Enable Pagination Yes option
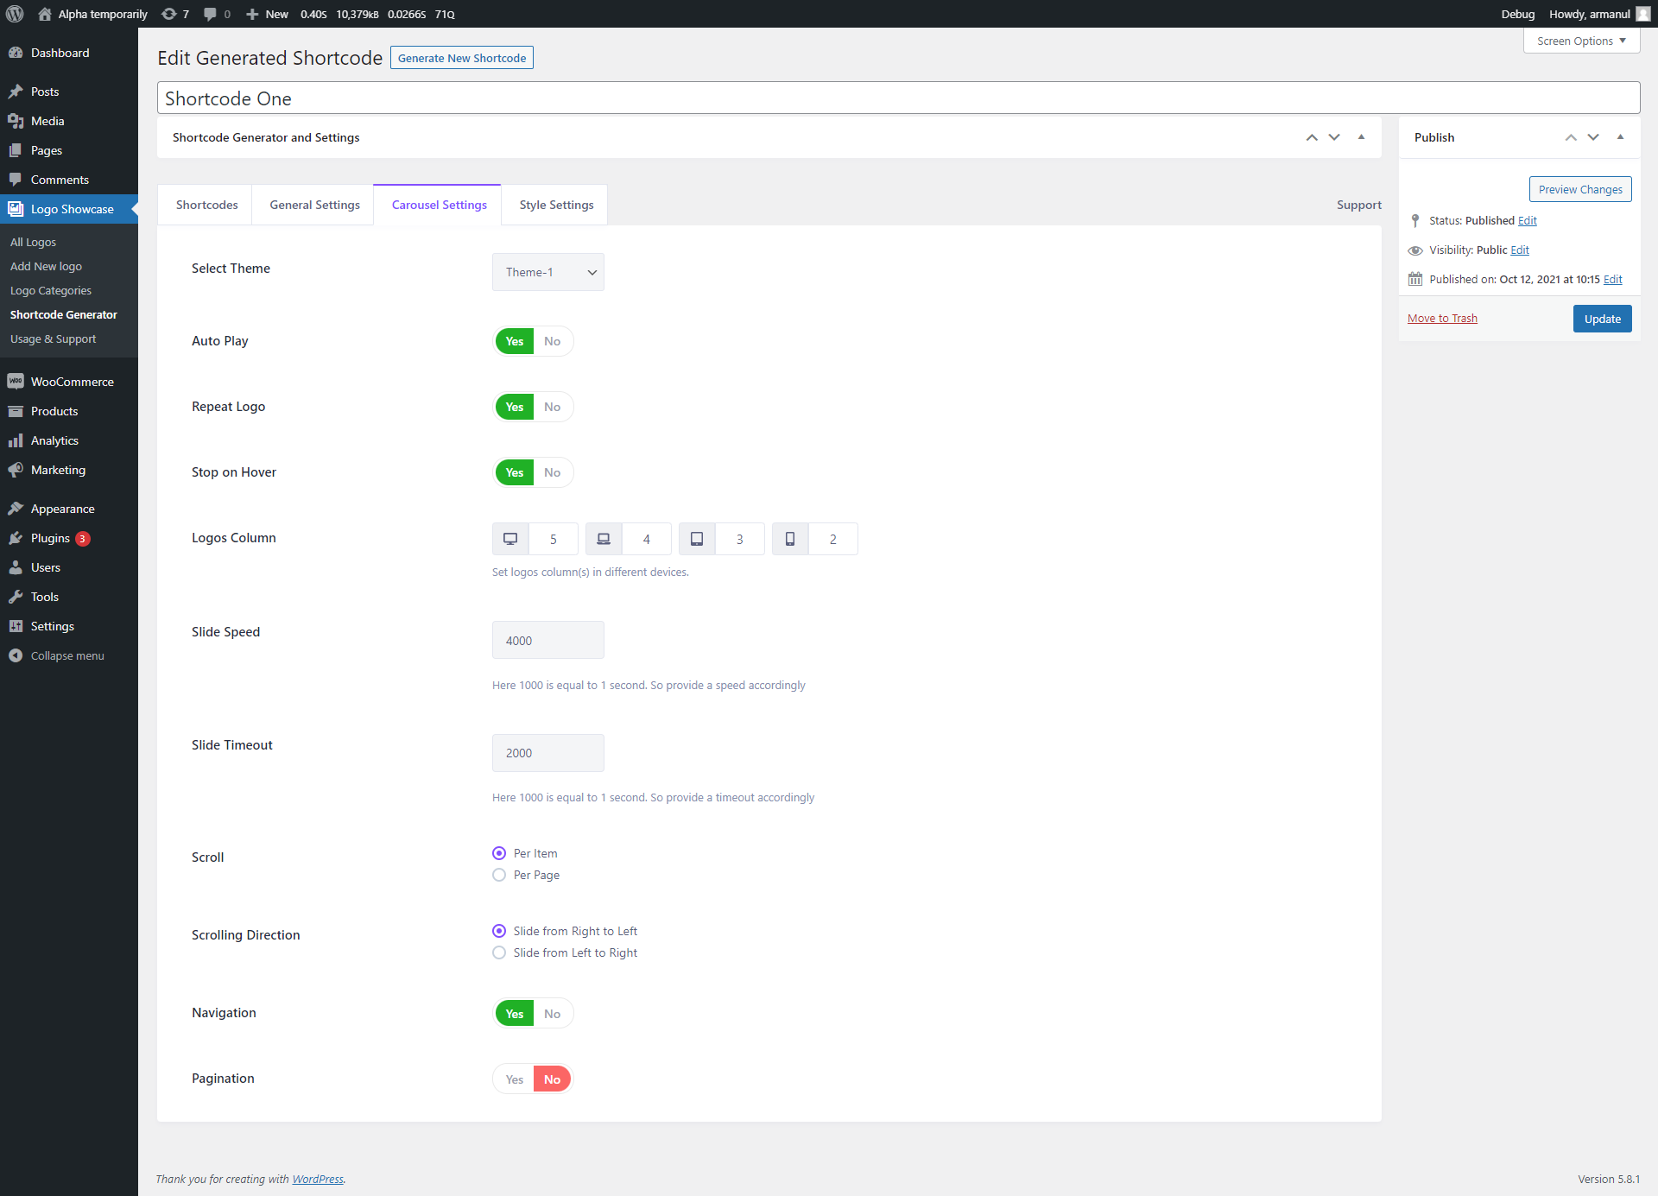This screenshot has height=1196, width=1658. [x=514, y=1079]
